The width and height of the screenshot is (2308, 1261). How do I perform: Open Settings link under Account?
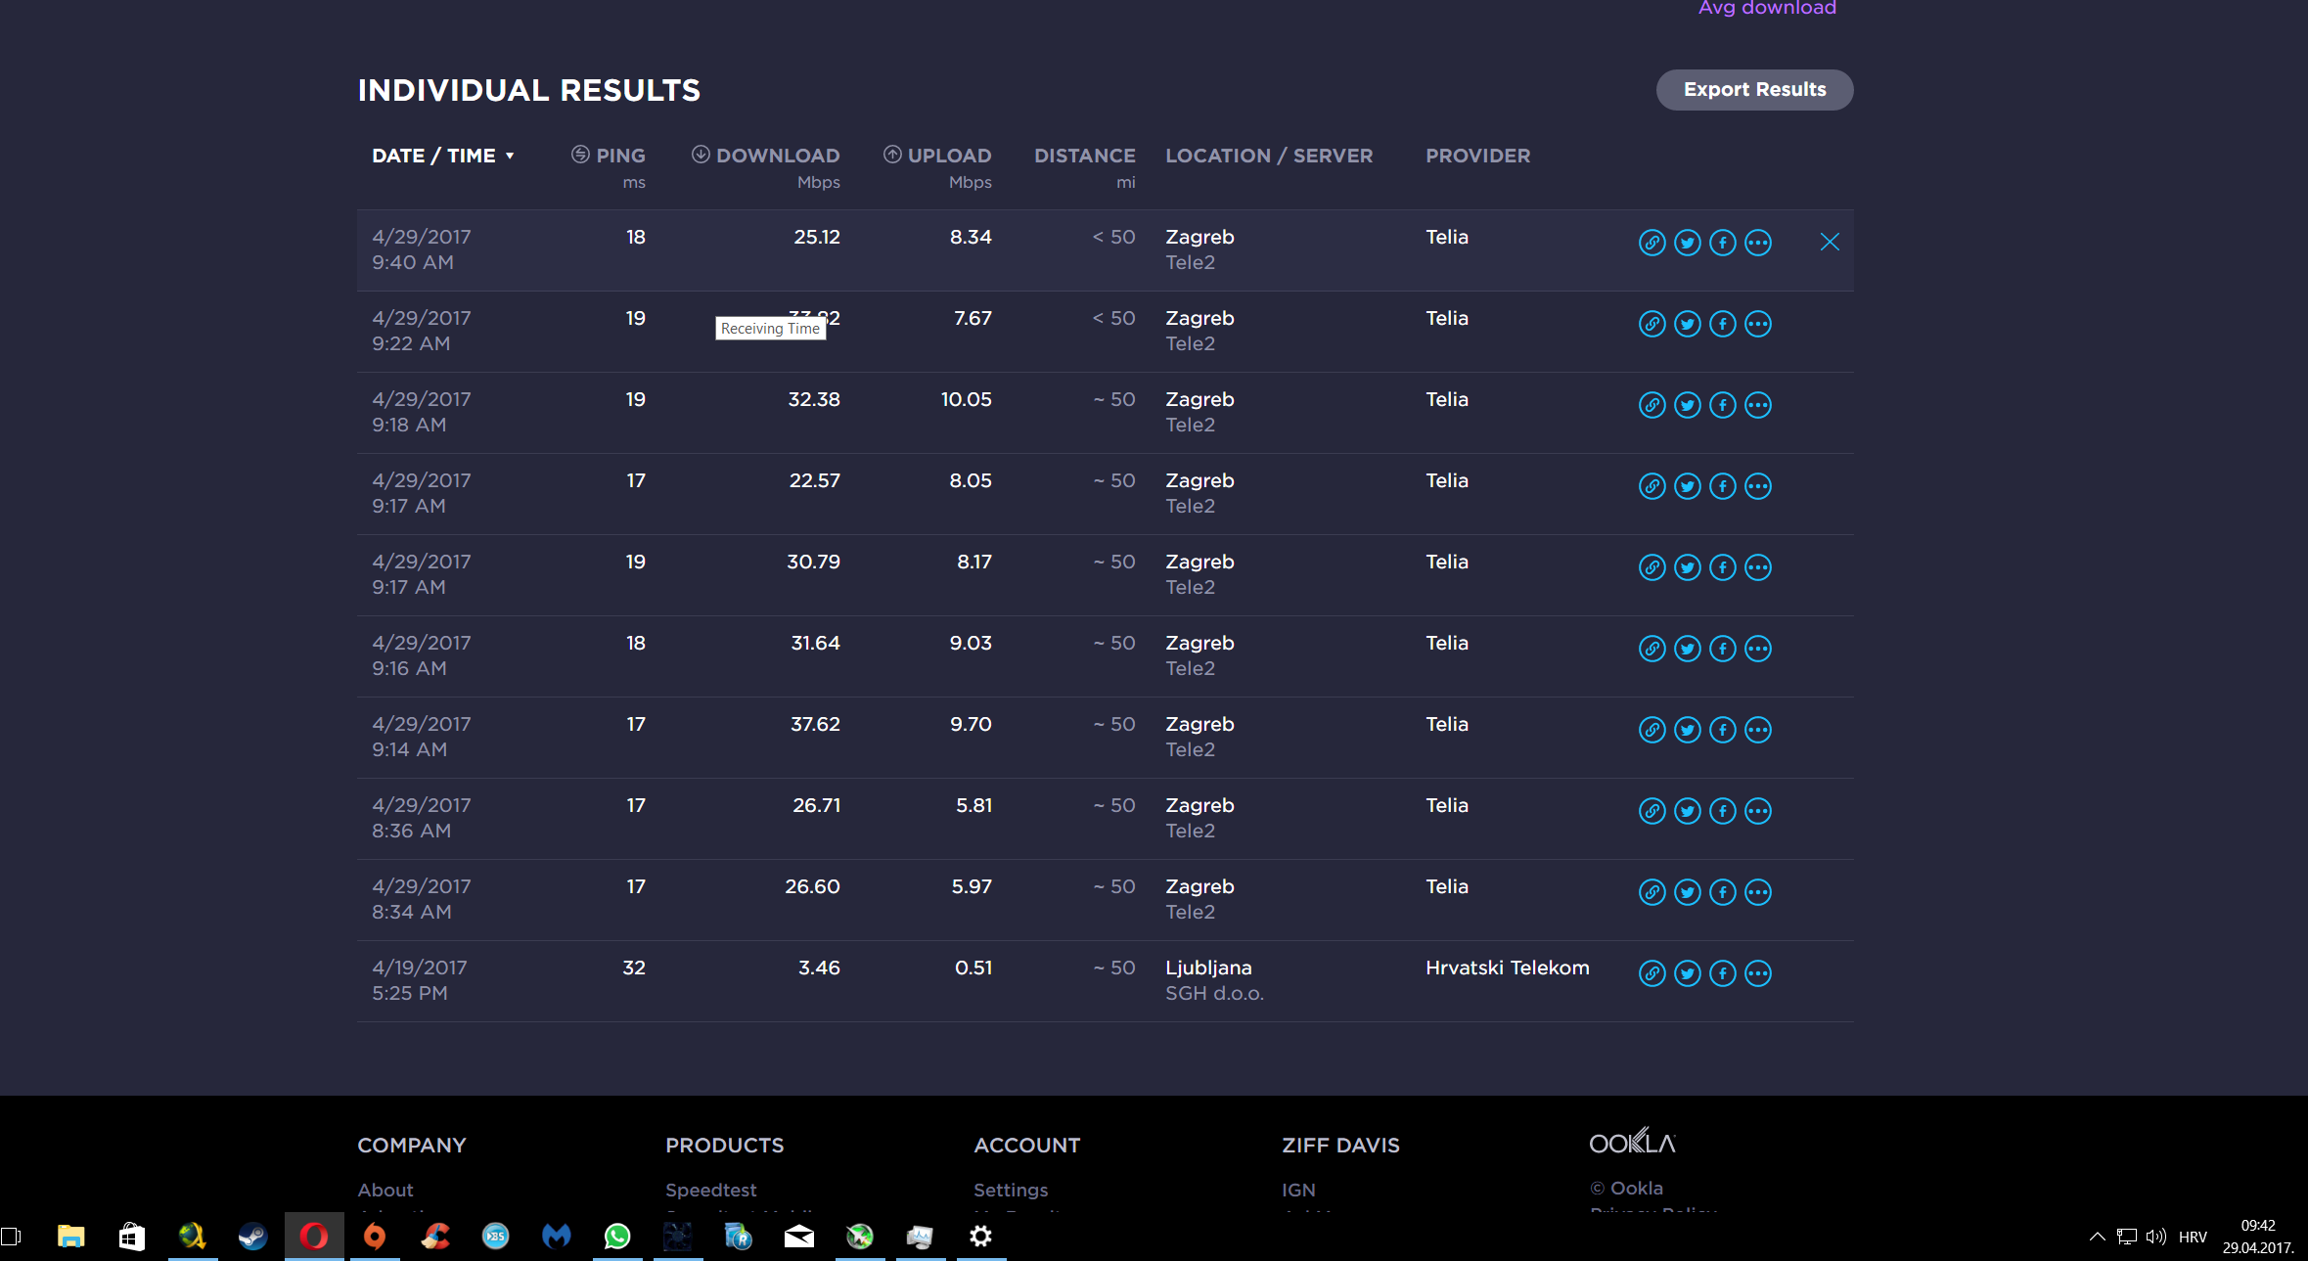(x=1010, y=1190)
